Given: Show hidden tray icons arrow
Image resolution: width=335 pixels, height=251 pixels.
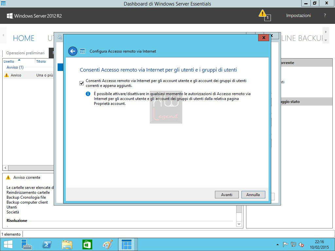Looking at the screenshot, I should tap(277, 244).
